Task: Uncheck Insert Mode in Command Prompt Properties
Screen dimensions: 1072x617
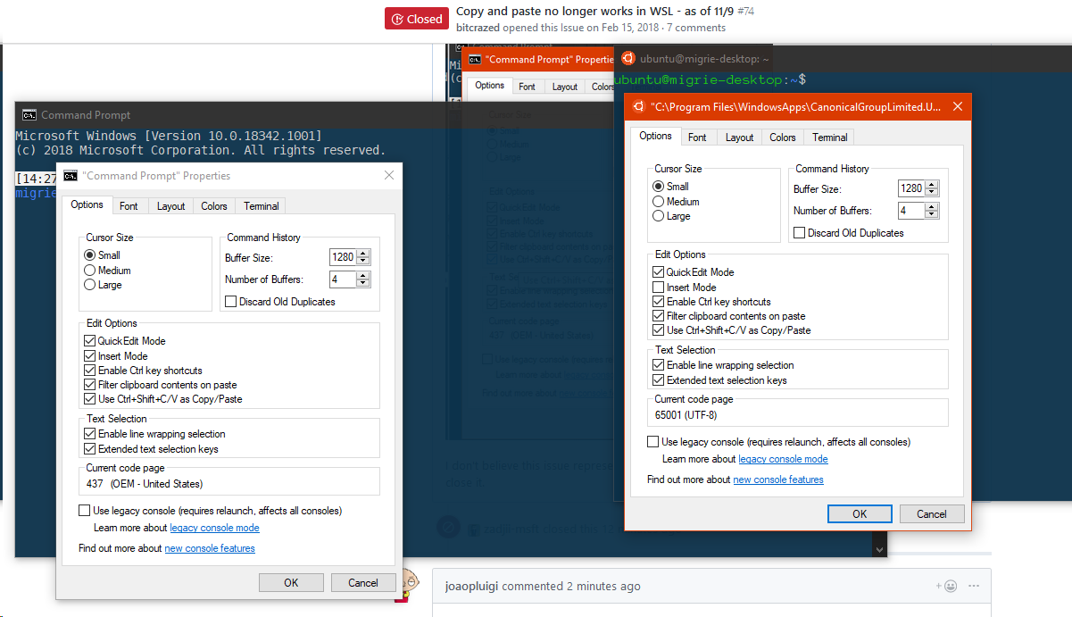Action: (90, 356)
